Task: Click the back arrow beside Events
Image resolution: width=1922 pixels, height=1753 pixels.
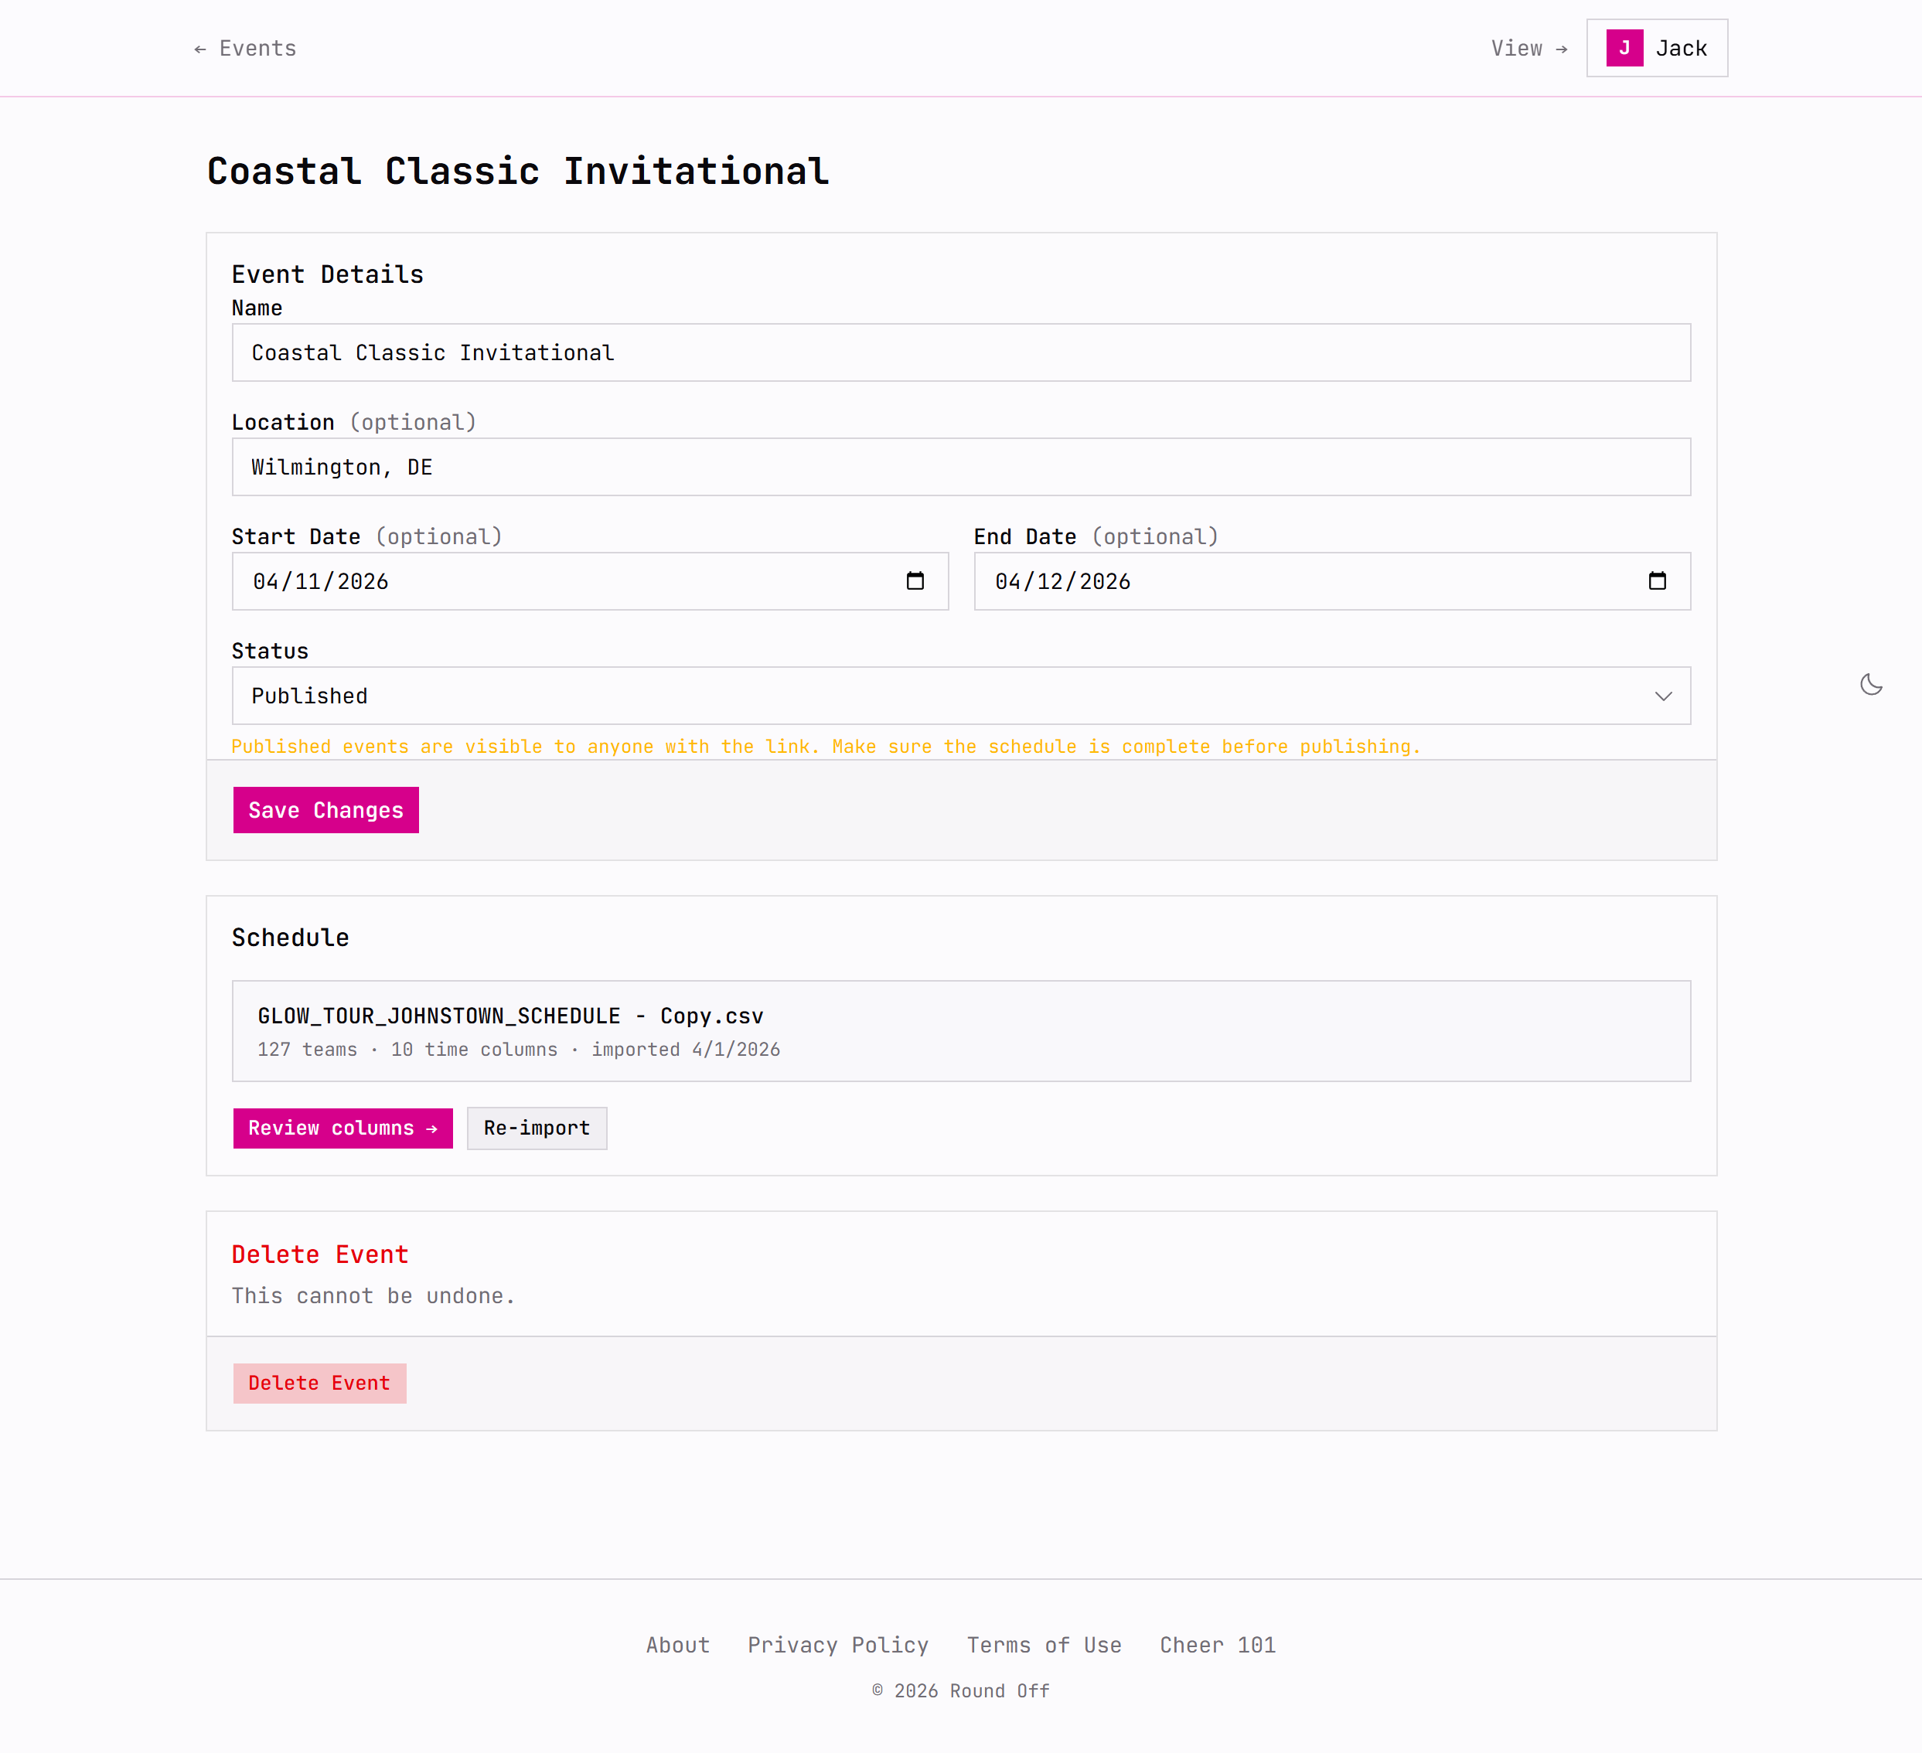Action: [x=199, y=48]
